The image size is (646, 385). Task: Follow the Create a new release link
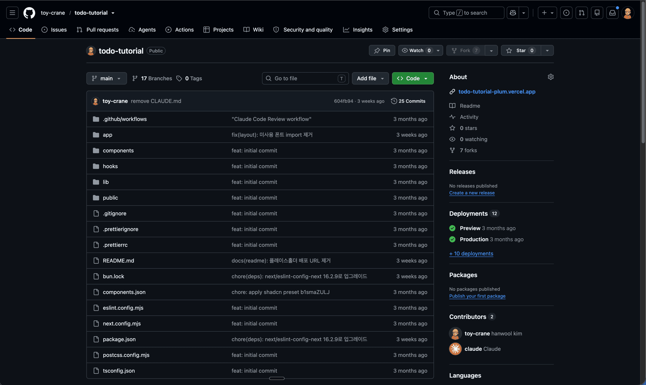pyautogui.click(x=472, y=193)
